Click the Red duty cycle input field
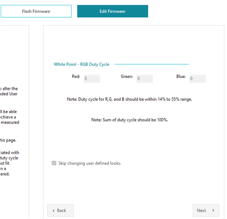This screenshot has height=219, width=227. click(92, 78)
